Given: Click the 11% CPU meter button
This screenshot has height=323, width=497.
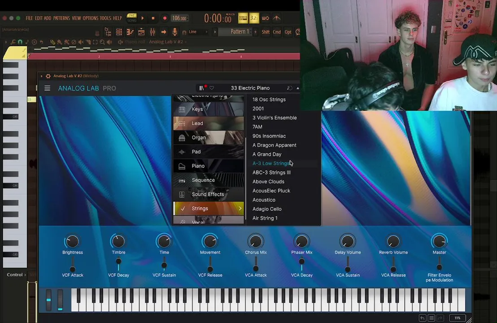Looking at the screenshot, I should (458, 318).
